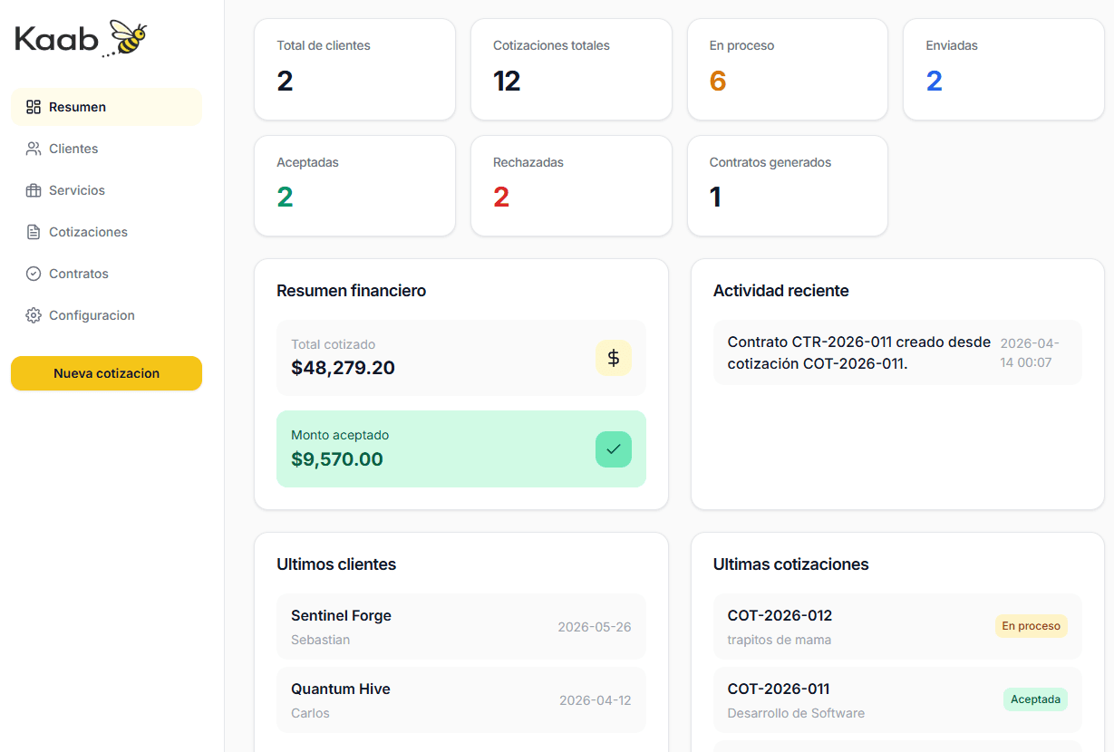This screenshot has width=1114, height=752.
Task: Click the Desarrollo de Software subtitle
Action: pyautogui.click(x=796, y=713)
